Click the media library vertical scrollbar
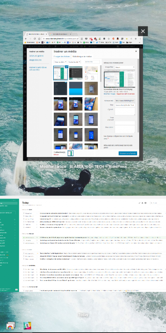166x333 pixels. (101, 73)
